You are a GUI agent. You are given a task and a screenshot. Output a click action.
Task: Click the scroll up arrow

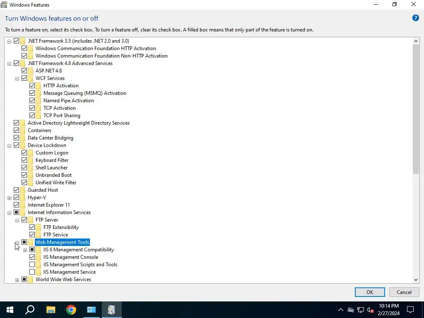[x=416, y=41]
